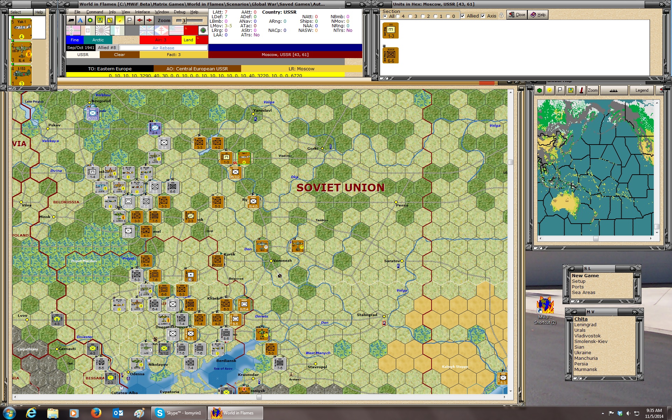Click Global Map flag icon
The height and width of the screenshot is (420, 672).
pyautogui.click(x=560, y=90)
